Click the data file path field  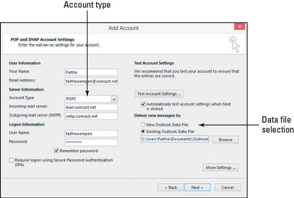point(175,139)
